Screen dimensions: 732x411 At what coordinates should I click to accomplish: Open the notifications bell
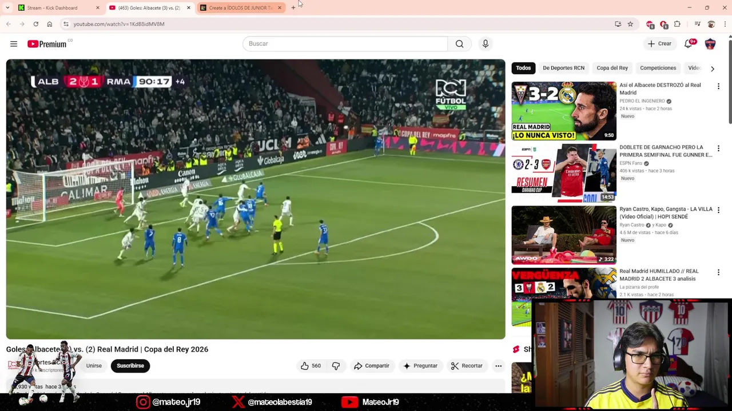689,44
